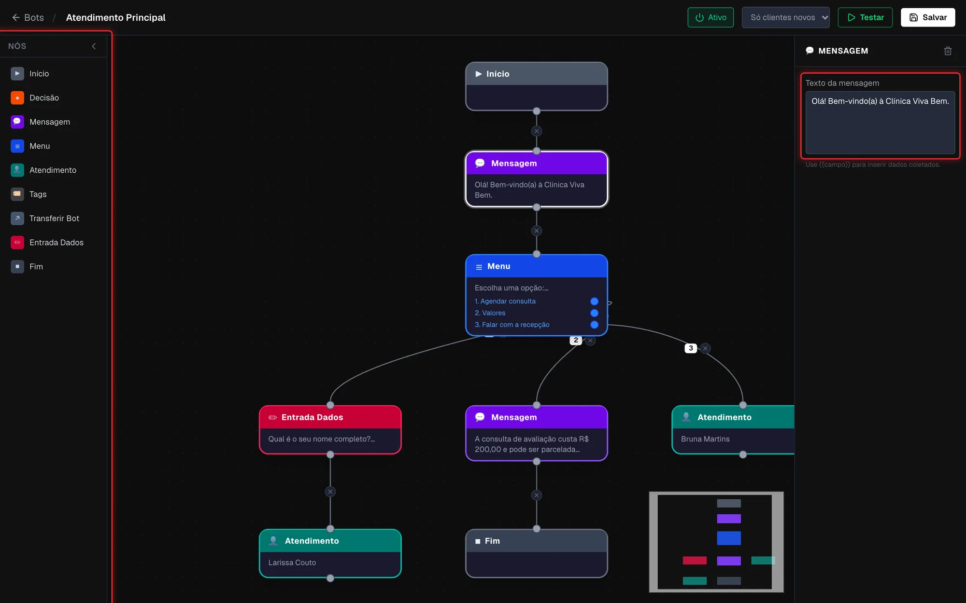Remove the connection between Mensagem and Menu
966x603 pixels.
click(537, 231)
